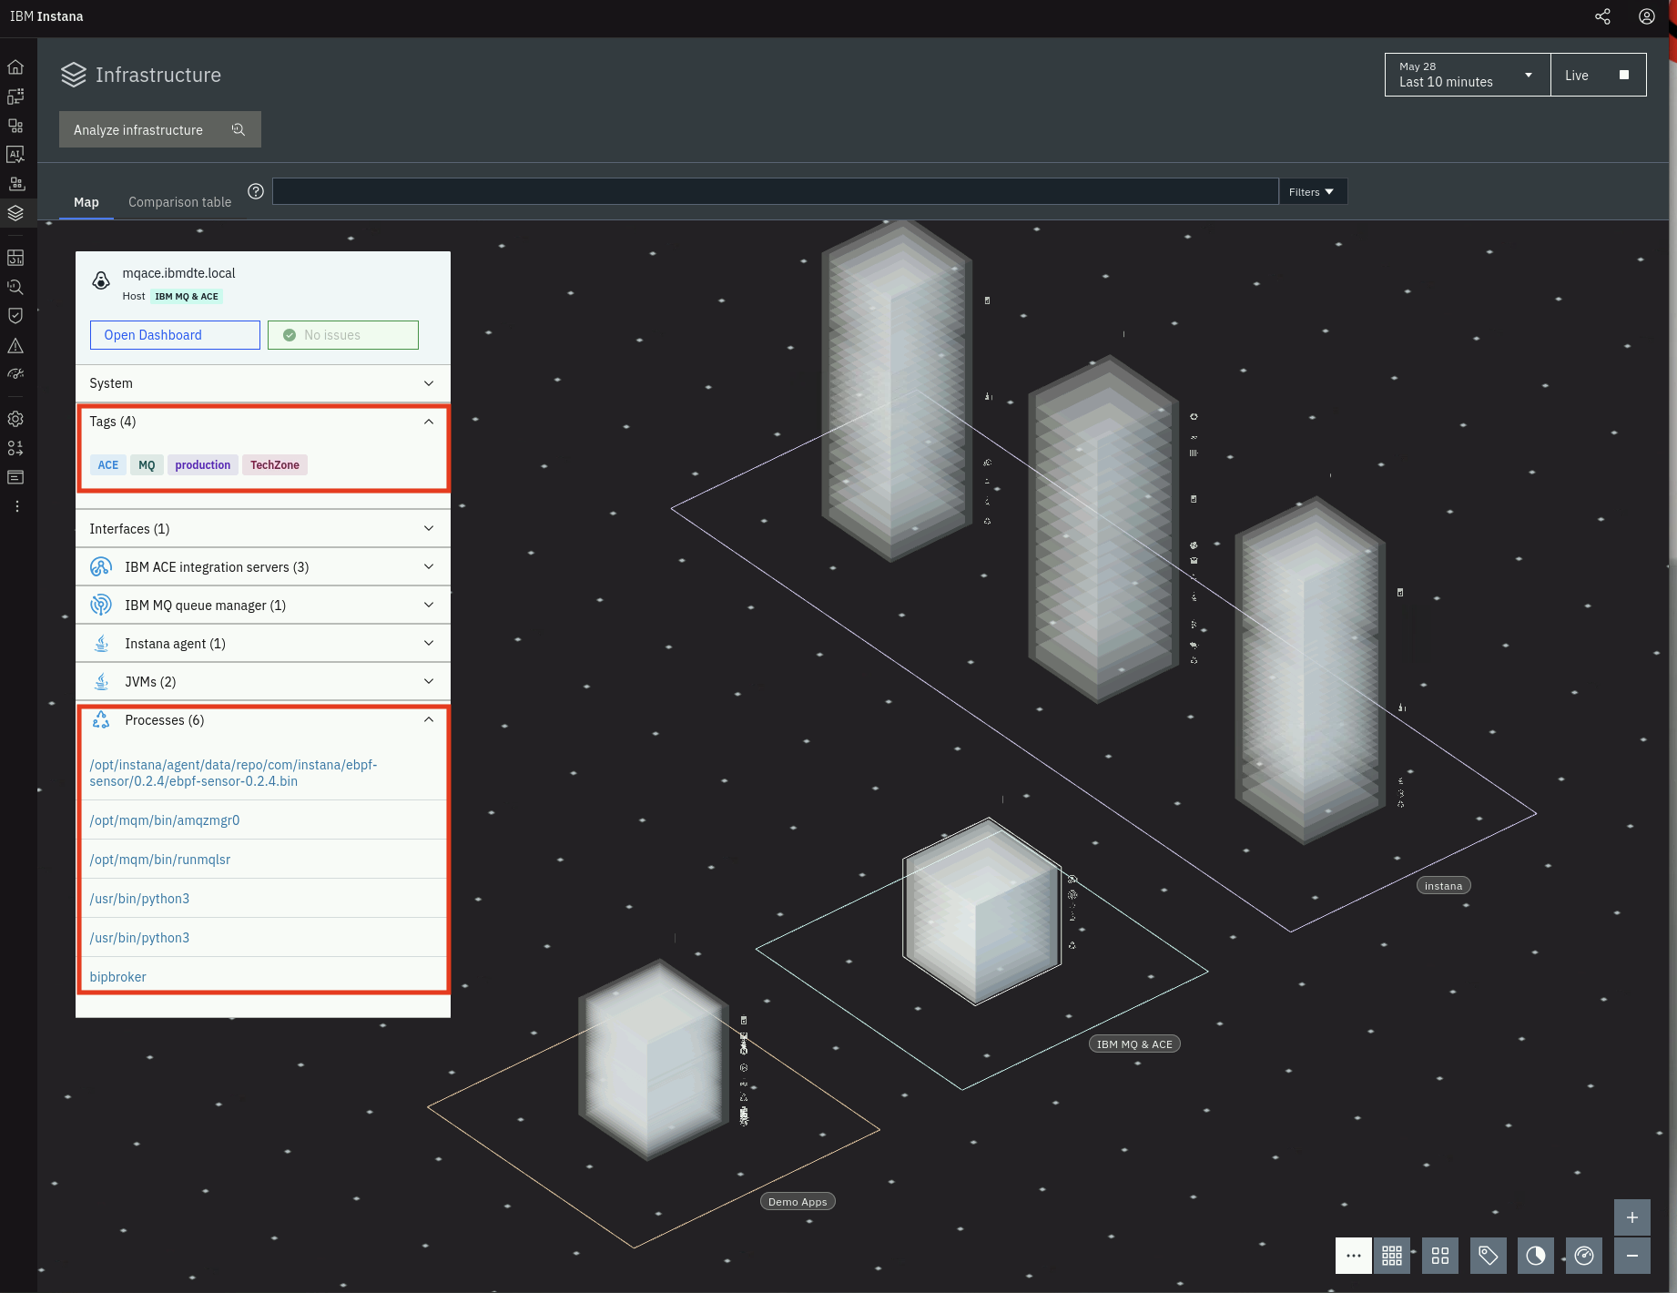Click the Demo Apps zone label on map
The width and height of the screenshot is (1677, 1293).
(798, 1202)
